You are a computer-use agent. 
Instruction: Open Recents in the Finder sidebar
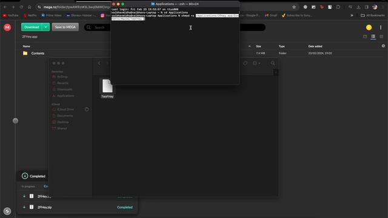(61, 83)
